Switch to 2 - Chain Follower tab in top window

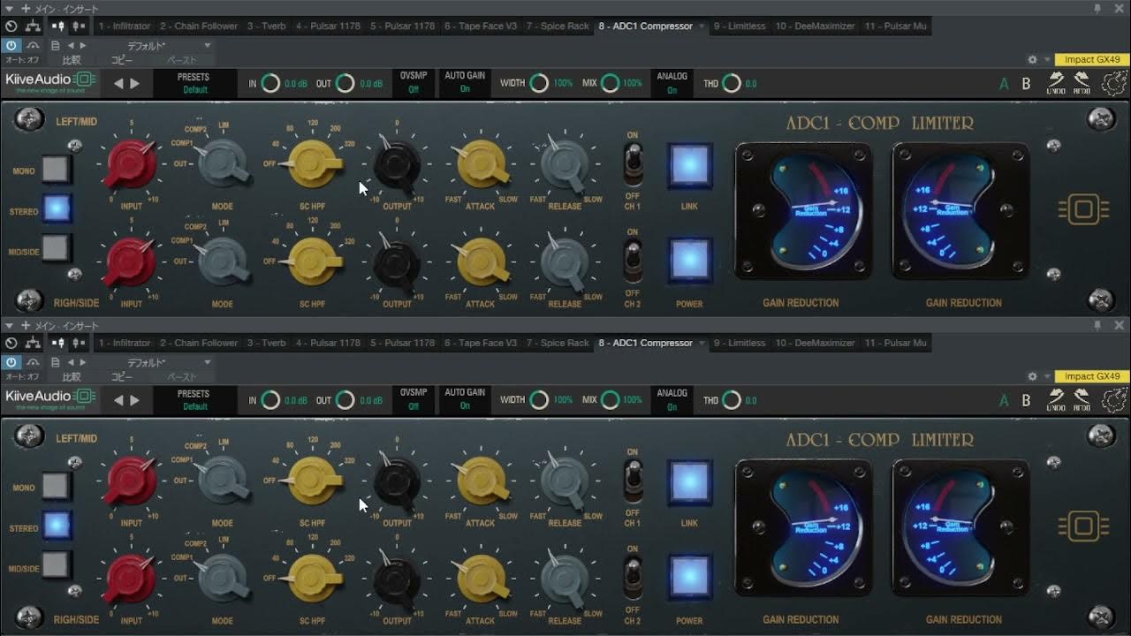pos(199,26)
